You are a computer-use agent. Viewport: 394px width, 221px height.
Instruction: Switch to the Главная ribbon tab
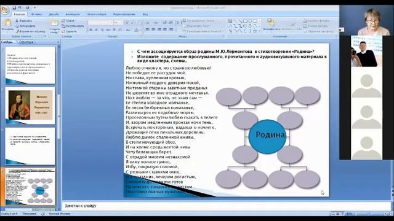[x=19, y=14]
